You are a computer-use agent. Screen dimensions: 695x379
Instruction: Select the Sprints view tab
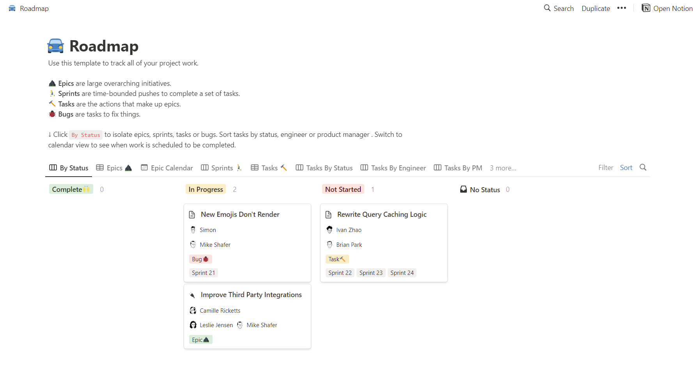[222, 168]
